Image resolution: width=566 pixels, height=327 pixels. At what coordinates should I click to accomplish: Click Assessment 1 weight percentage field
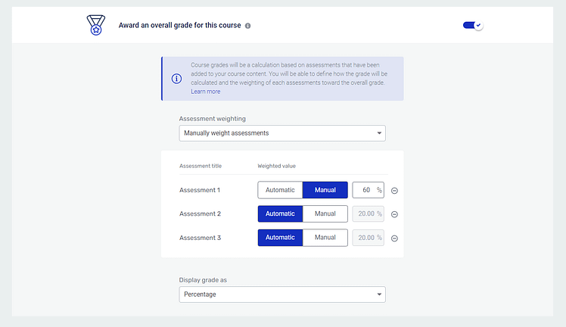[x=368, y=190]
